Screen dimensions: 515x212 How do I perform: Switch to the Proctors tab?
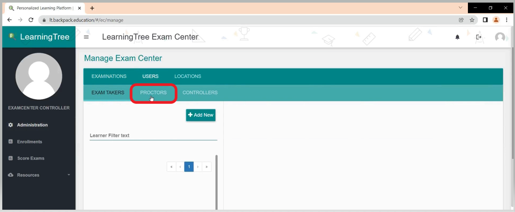pyautogui.click(x=153, y=93)
